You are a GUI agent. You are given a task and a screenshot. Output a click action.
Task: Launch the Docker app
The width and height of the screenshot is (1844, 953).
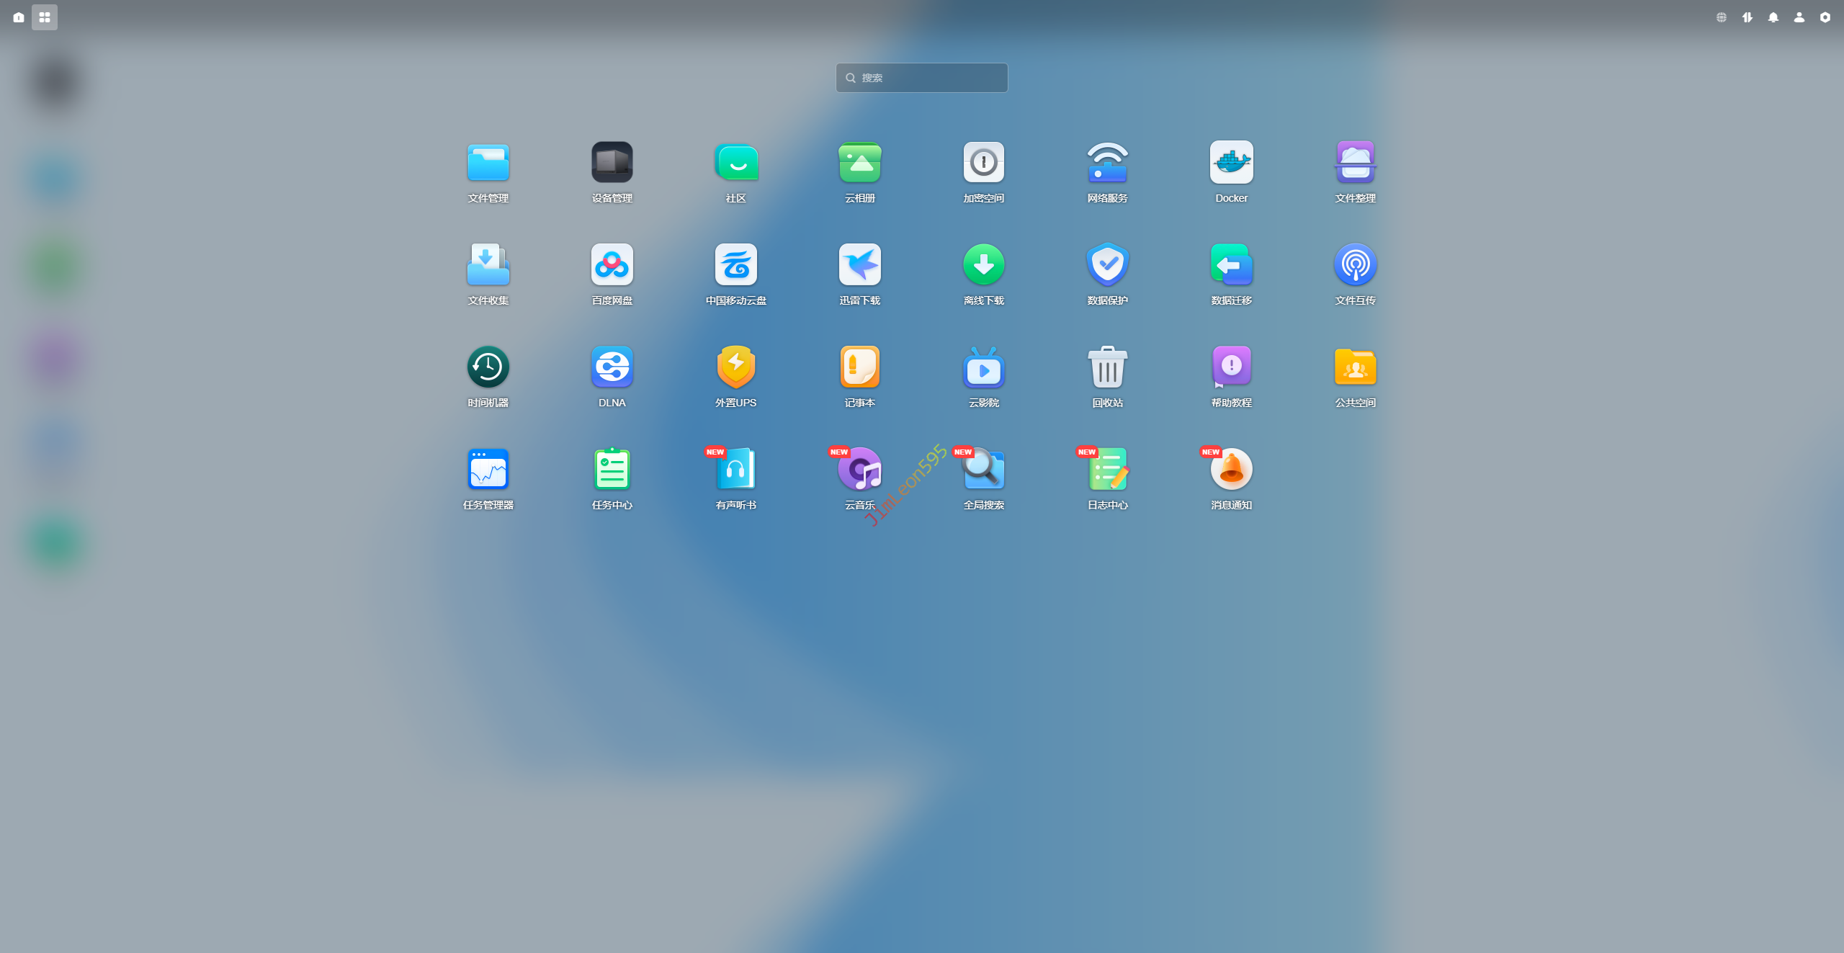[x=1231, y=163]
